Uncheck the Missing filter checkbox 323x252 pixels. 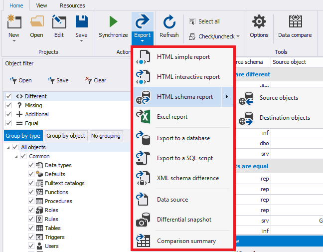click(8, 105)
